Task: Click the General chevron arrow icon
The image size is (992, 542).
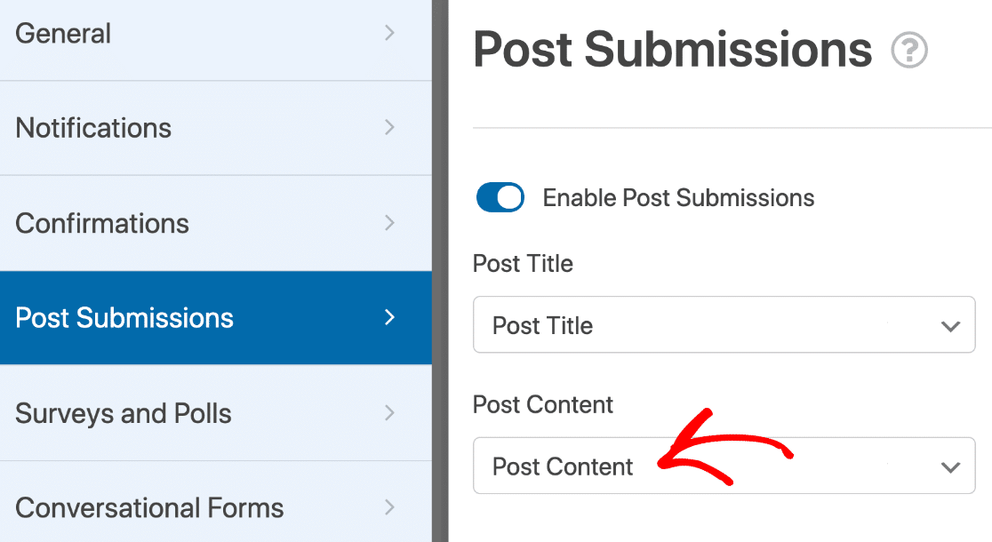Action: [389, 33]
